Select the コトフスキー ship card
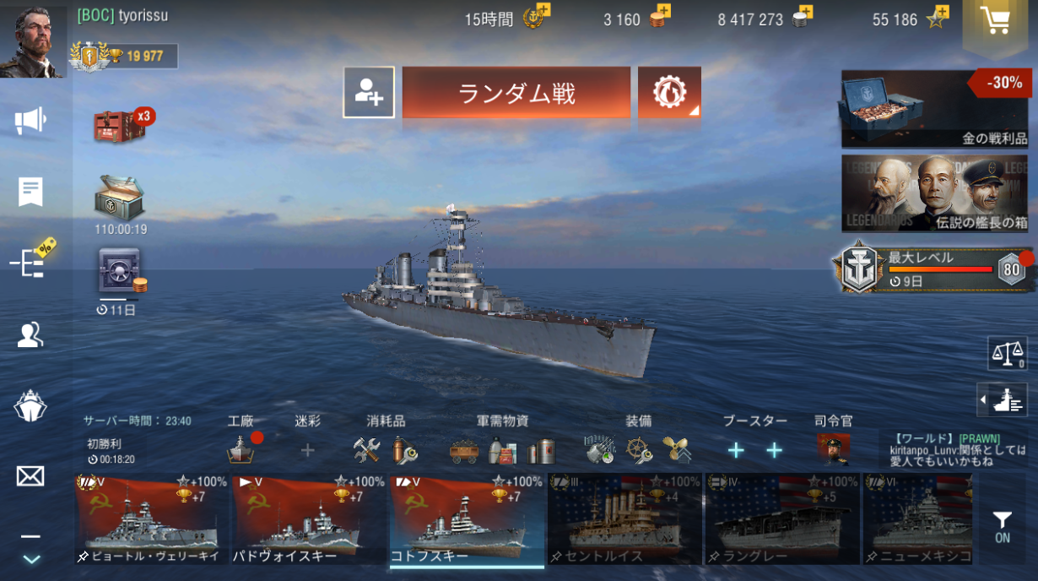 point(467,519)
